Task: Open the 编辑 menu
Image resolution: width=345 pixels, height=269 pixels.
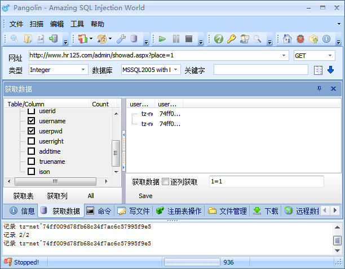Action: [x=57, y=24]
